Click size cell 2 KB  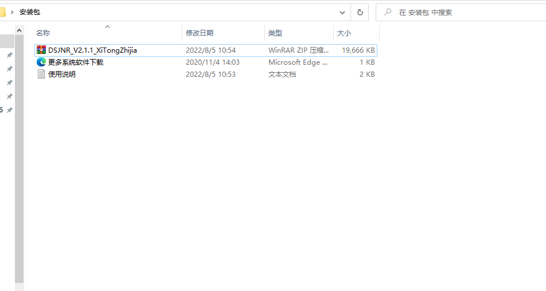(367, 74)
